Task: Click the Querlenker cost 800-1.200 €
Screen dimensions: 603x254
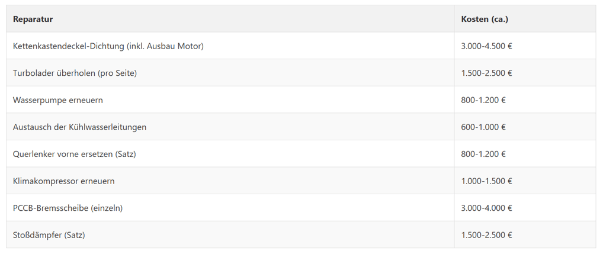Action: click(483, 154)
